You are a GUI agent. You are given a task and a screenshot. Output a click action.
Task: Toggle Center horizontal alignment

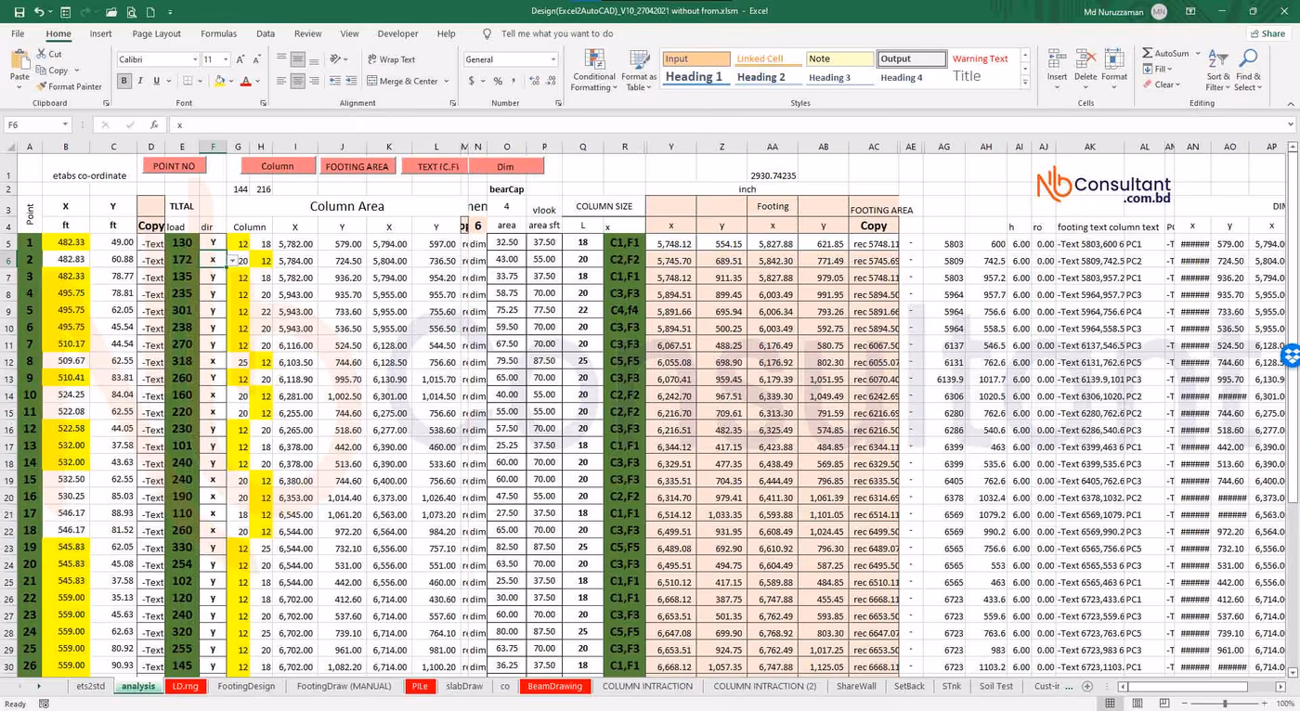[x=298, y=81]
